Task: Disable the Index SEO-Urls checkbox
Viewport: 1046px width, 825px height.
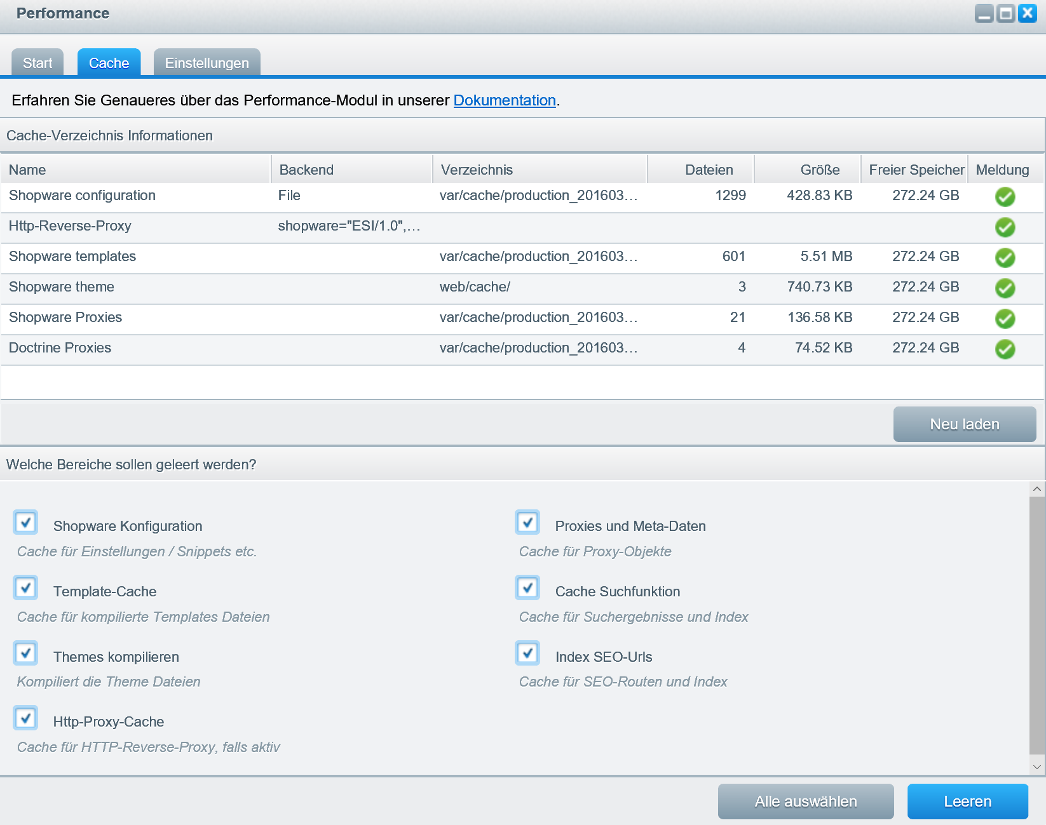Action: pos(528,654)
